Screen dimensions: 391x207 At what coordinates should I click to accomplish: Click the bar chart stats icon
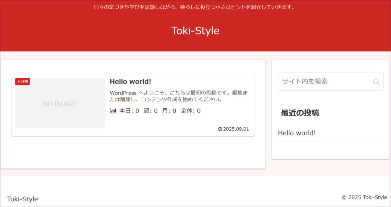pyautogui.click(x=113, y=111)
